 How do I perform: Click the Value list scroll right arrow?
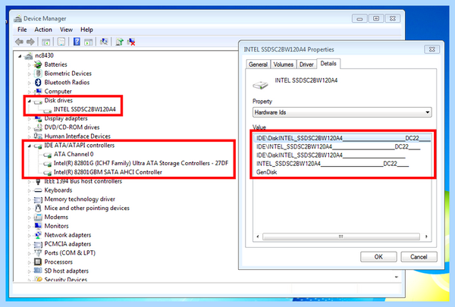[426, 237]
